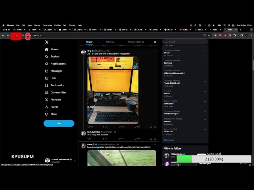Toggle Chrome side panel icon
The width and height of the screenshot is (254, 190).
click(x=242, y=35)
